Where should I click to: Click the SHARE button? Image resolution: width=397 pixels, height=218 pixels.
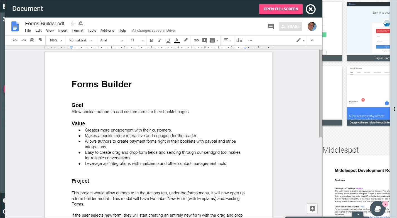291,26
